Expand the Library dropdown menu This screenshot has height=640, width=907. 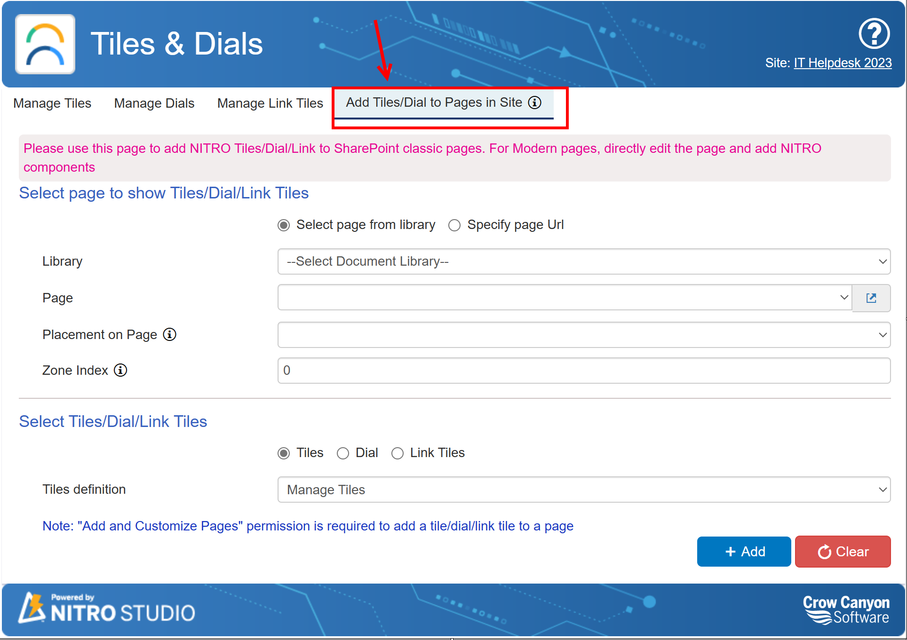point(585,261)
